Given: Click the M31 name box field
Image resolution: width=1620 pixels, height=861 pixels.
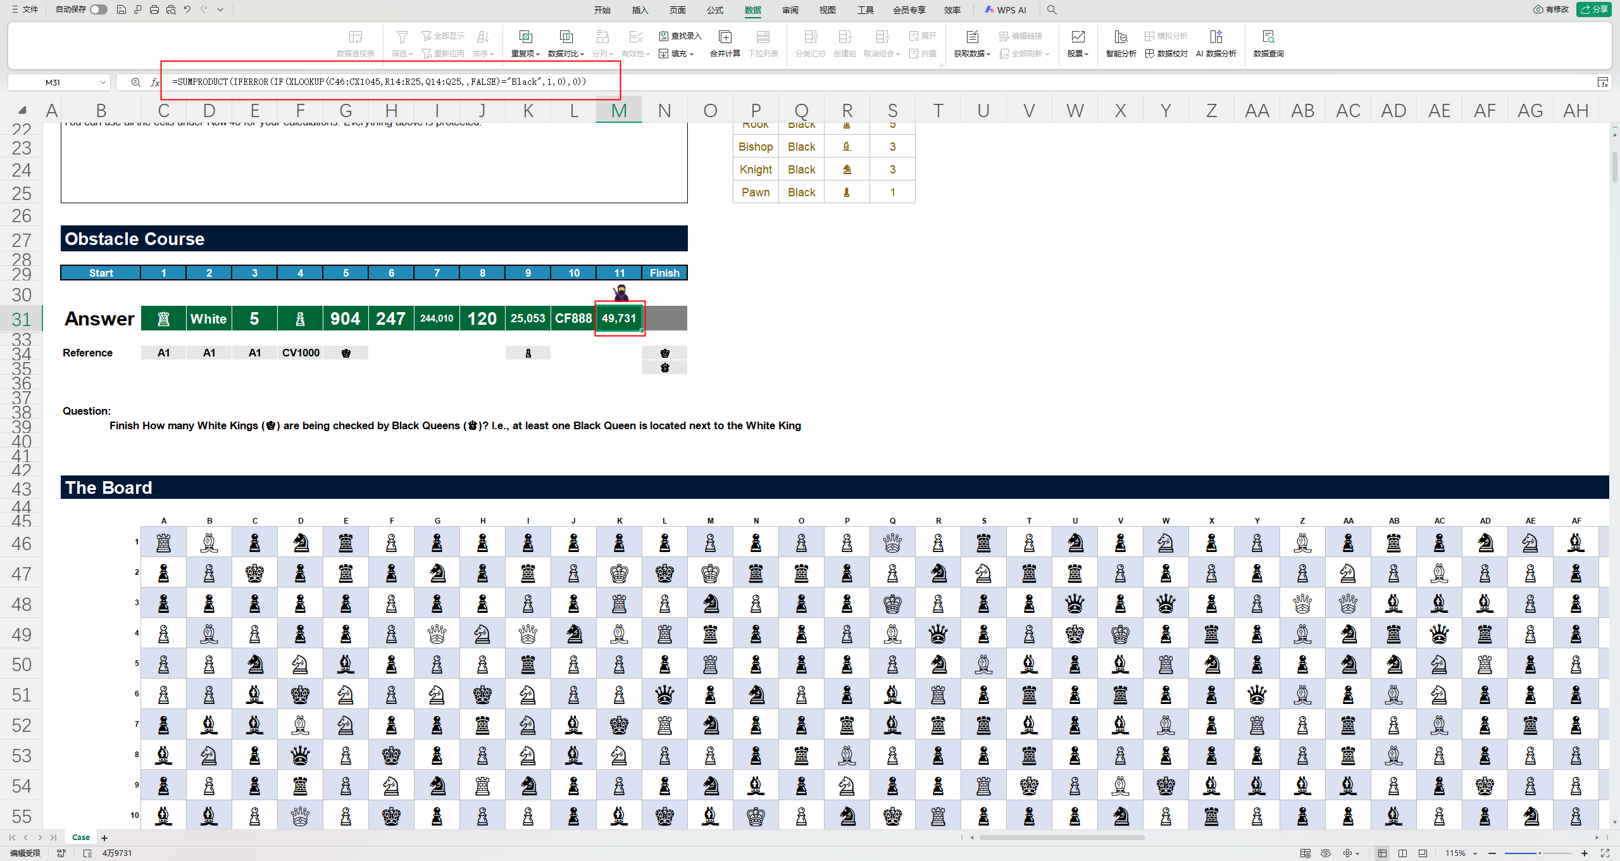Looking at the screenshot, I should 53,82.
